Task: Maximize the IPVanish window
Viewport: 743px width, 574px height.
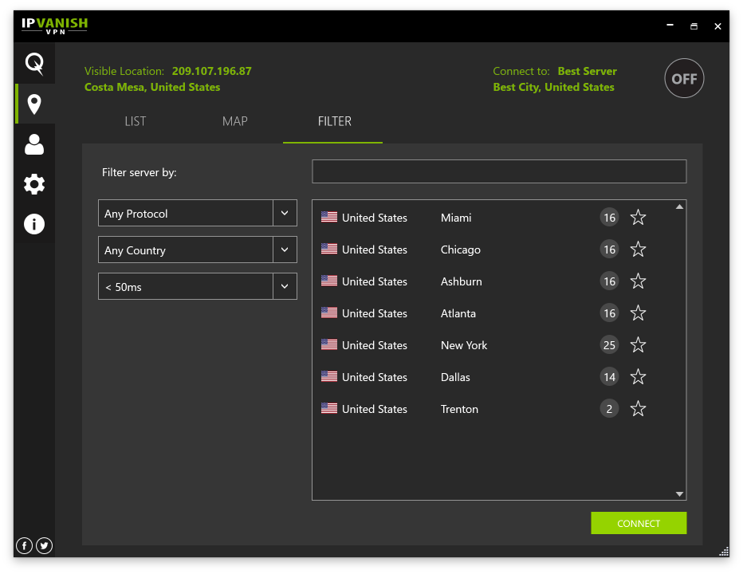Action: point(694,26)
